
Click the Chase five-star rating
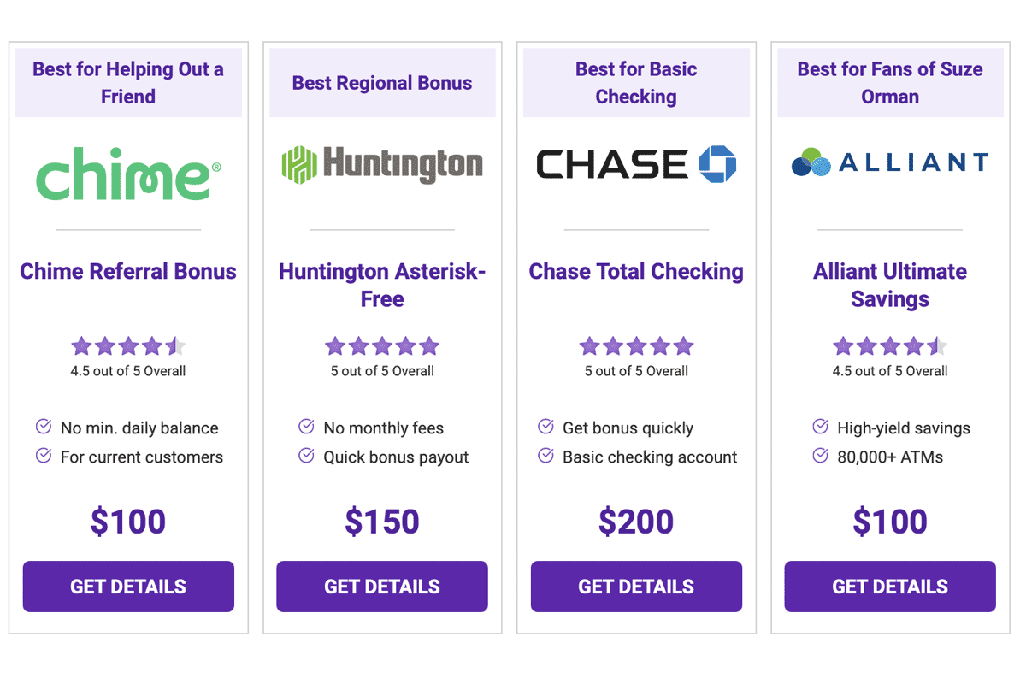pos(636,346)
